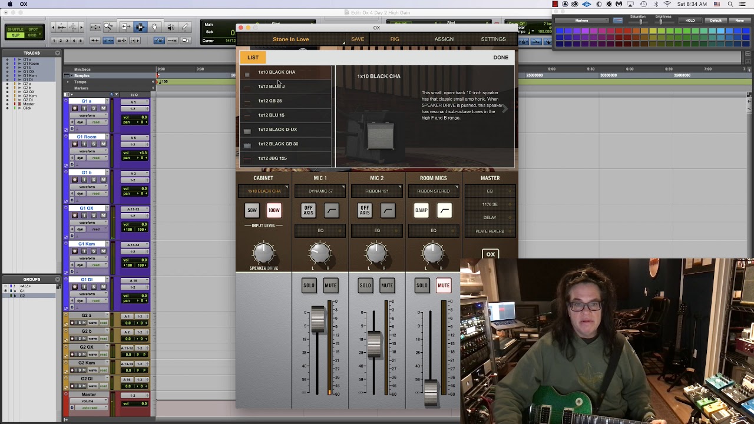The image size is (754, 424).
Task: Toggle Mic 2 OFF AXIS button
Action: pyautogui.click(x=365, y=210)
